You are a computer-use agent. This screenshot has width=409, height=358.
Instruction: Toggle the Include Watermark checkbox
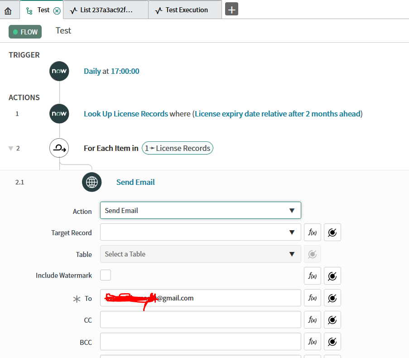[106, 275]
